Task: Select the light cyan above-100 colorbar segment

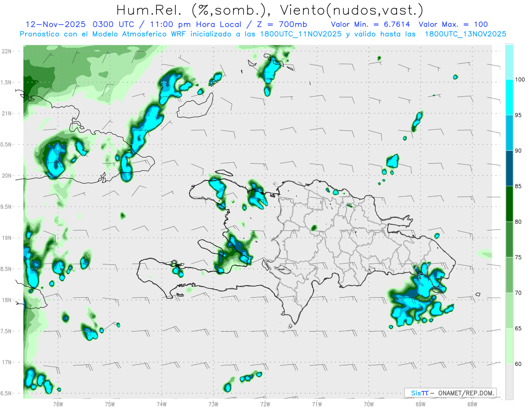Action: (509, 62)
